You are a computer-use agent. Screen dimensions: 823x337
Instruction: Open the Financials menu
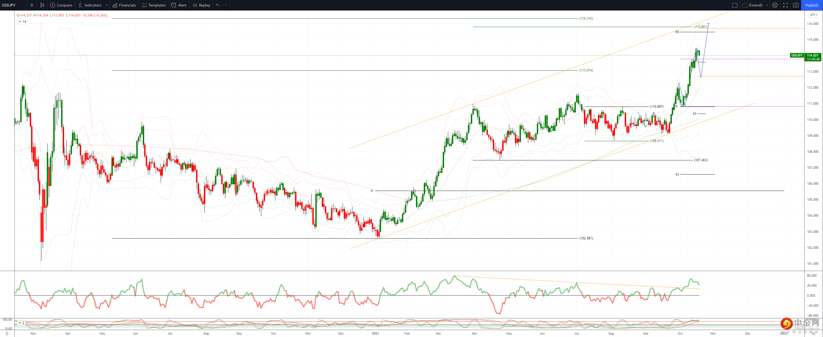coord(124,5)
